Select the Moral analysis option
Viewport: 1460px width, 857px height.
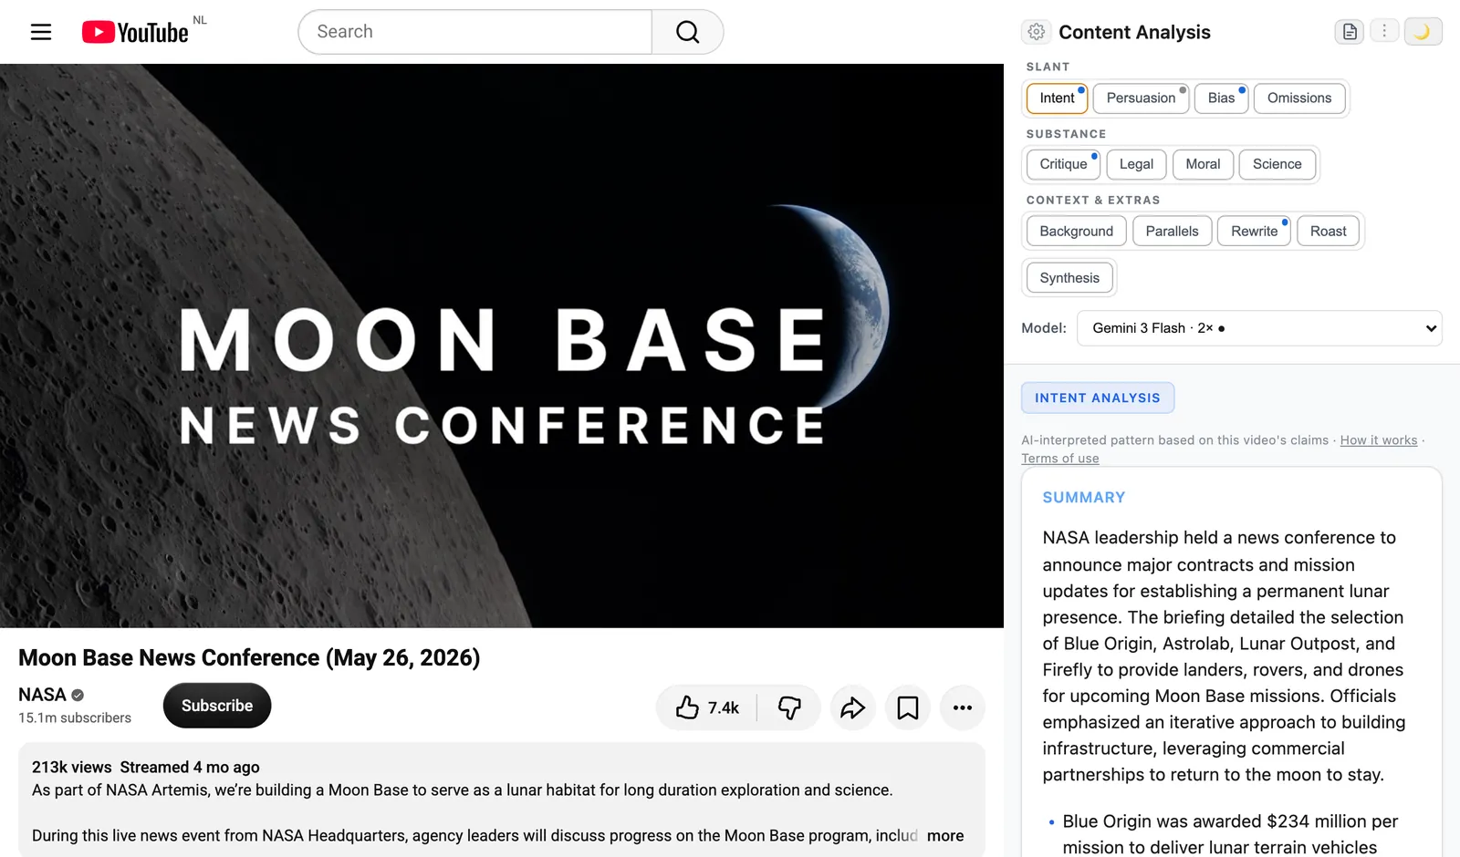[1203, 164]
